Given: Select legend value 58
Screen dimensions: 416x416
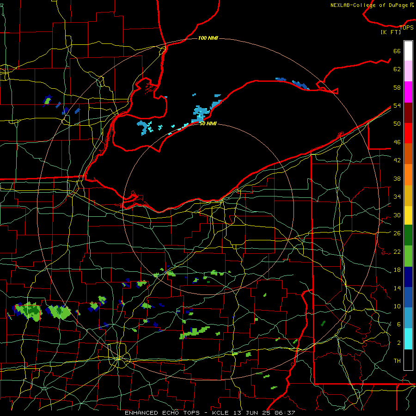Looking at the screenshot, I should 397,87.
